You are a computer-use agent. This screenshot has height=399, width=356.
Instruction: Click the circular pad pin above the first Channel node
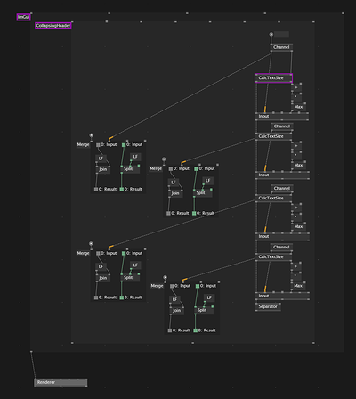pyautogui.click(x=271, y=35)
